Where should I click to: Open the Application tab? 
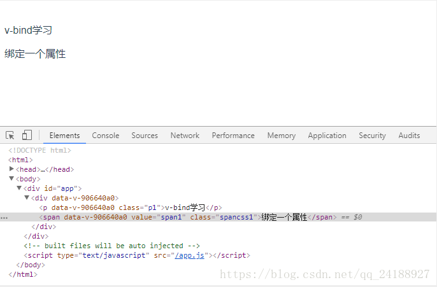(327, 136)
